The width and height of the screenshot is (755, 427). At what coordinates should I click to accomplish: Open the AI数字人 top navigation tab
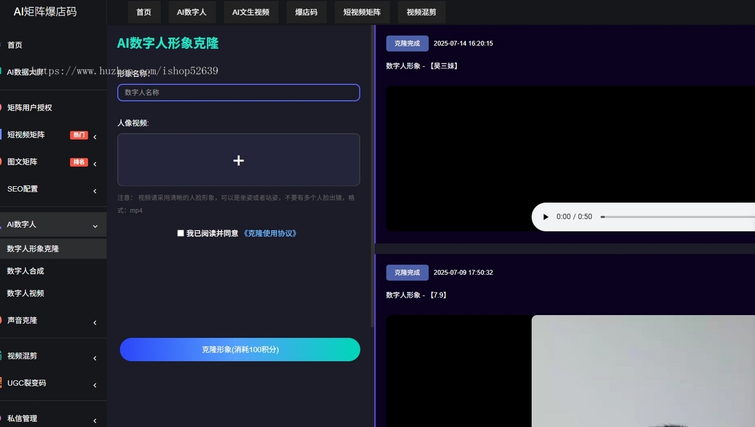click(192, 12)
